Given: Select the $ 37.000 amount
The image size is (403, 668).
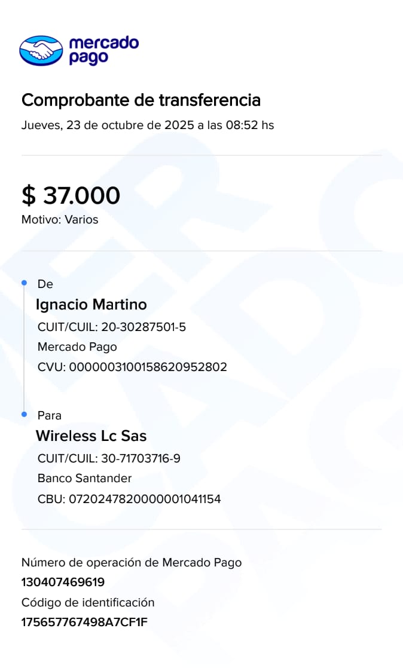Looking at the screenshot, I should pos(71,195).
